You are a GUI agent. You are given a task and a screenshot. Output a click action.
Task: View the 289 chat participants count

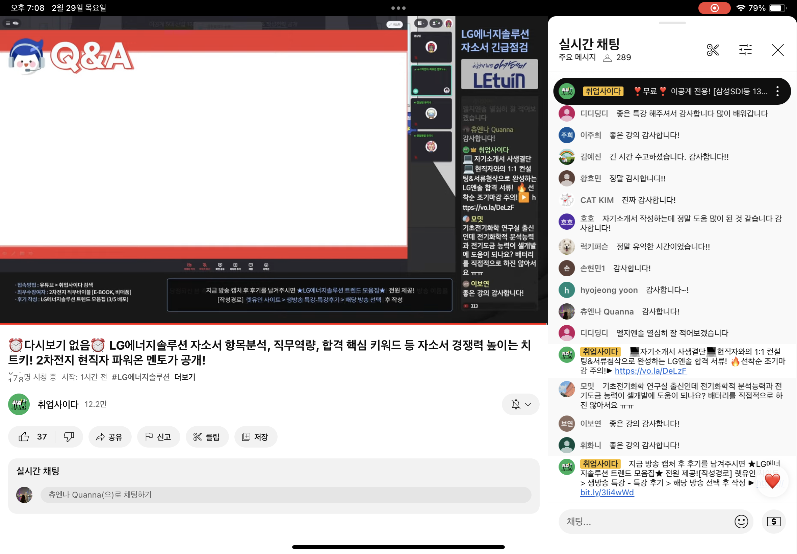(617, 58)
